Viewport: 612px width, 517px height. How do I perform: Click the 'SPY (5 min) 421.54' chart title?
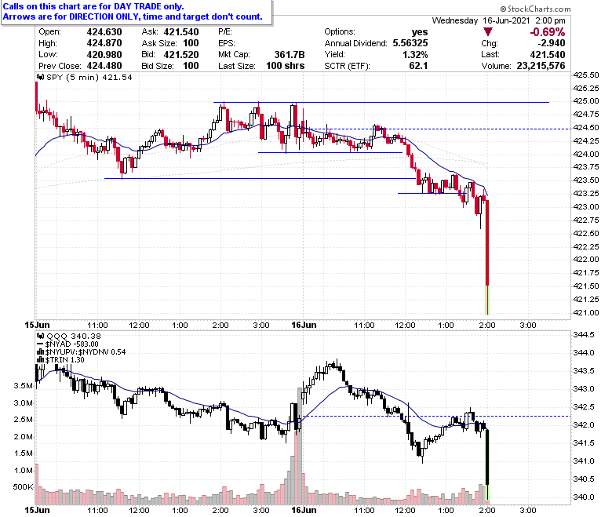coord(89,77)
